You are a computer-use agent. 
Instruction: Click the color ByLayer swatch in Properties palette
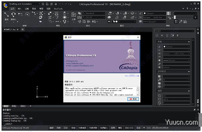tap(164, 47)
